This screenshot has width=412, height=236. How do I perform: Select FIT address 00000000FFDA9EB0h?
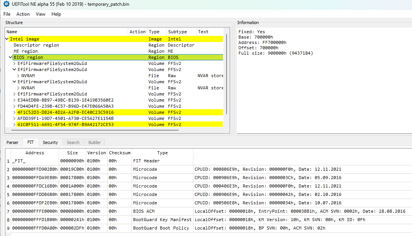click(x=35, y=178)
